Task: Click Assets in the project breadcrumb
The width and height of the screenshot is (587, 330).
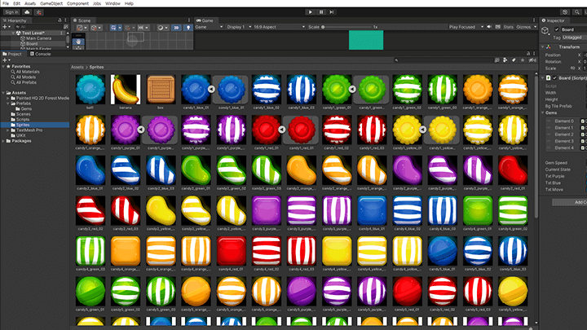Action: point(77,67)
